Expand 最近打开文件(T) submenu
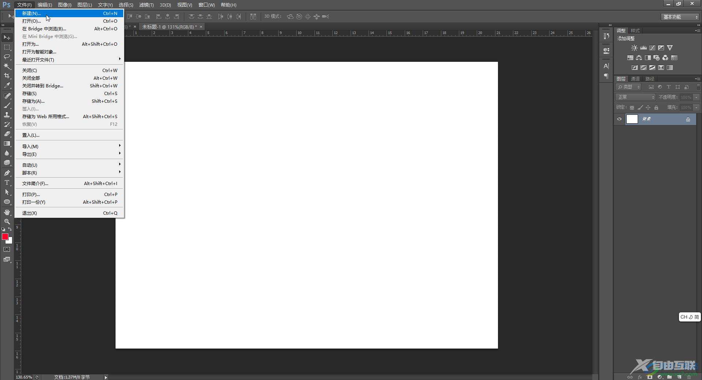Screen dimensions: 702x380 pyautogui.click(x=69, y=60)
